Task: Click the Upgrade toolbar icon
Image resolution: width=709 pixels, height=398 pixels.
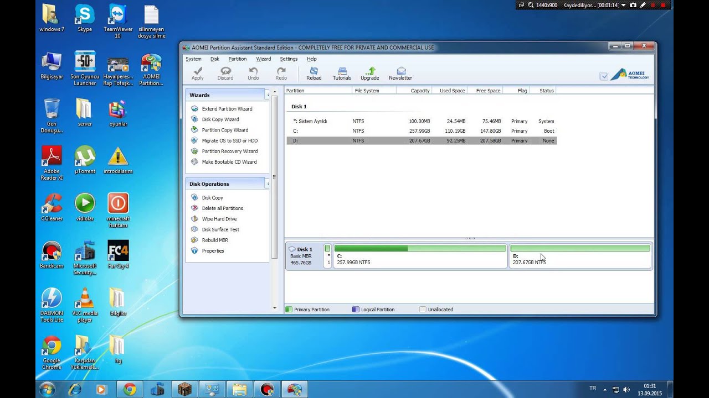Action: click(x=370, y=74)
